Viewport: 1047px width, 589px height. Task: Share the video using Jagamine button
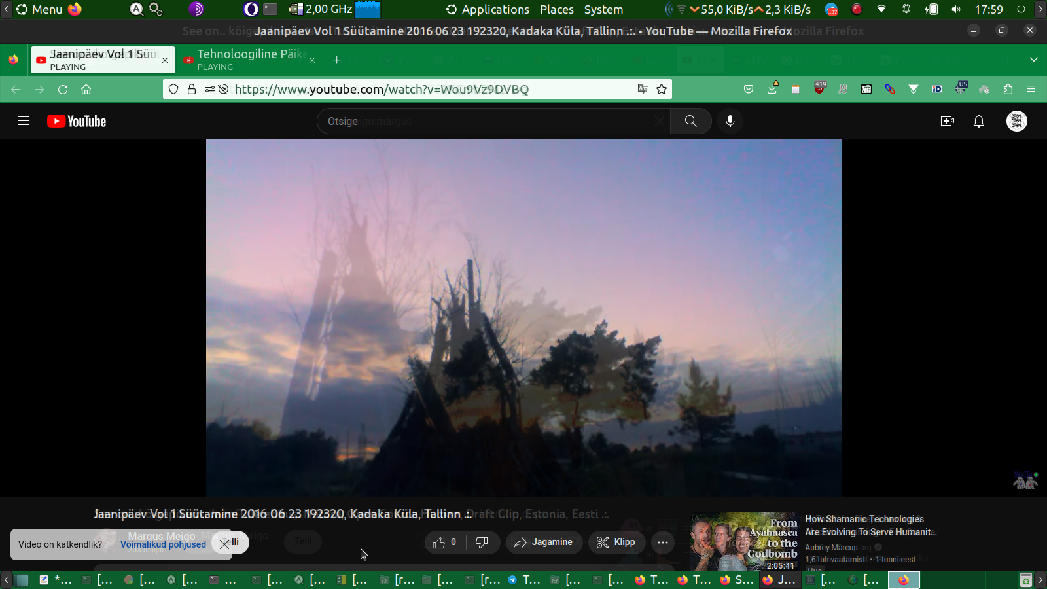544,542
